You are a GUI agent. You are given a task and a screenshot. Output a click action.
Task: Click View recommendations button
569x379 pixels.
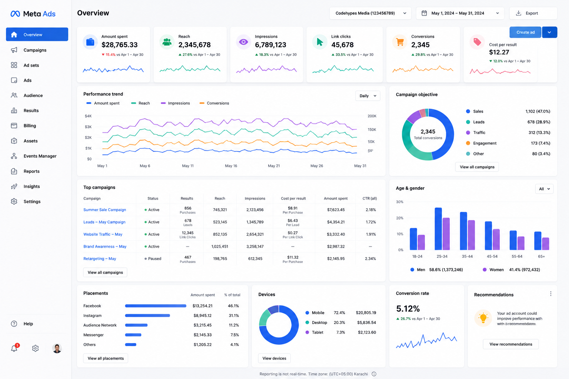511,344
